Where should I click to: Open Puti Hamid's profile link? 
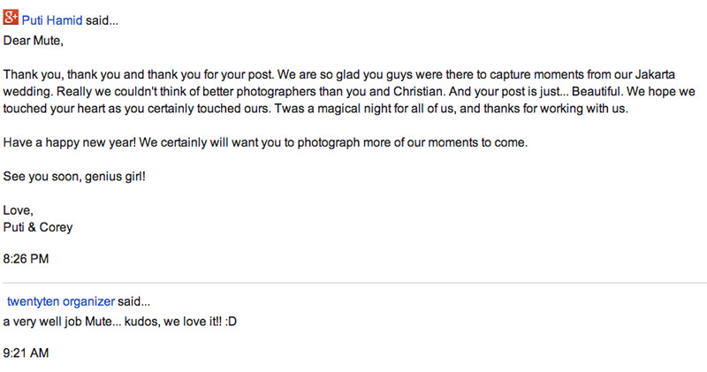tap(52, 20)
